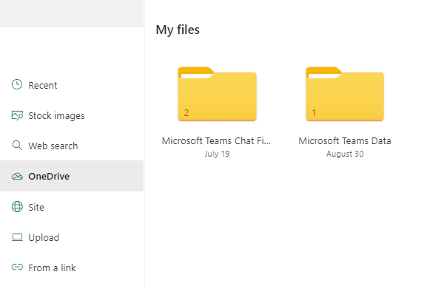
Task: Open the Microsoft Teams Chat Files folder icon
Action: [x=217, y=94]
